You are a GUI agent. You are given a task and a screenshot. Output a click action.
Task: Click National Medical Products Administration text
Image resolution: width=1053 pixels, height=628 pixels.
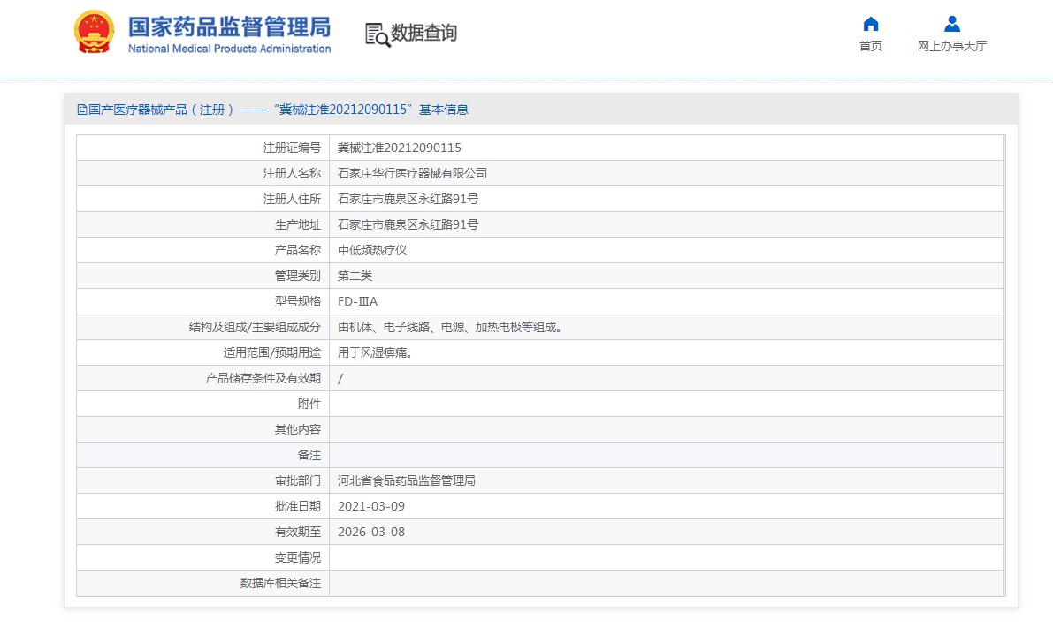[x=230, y=49]
